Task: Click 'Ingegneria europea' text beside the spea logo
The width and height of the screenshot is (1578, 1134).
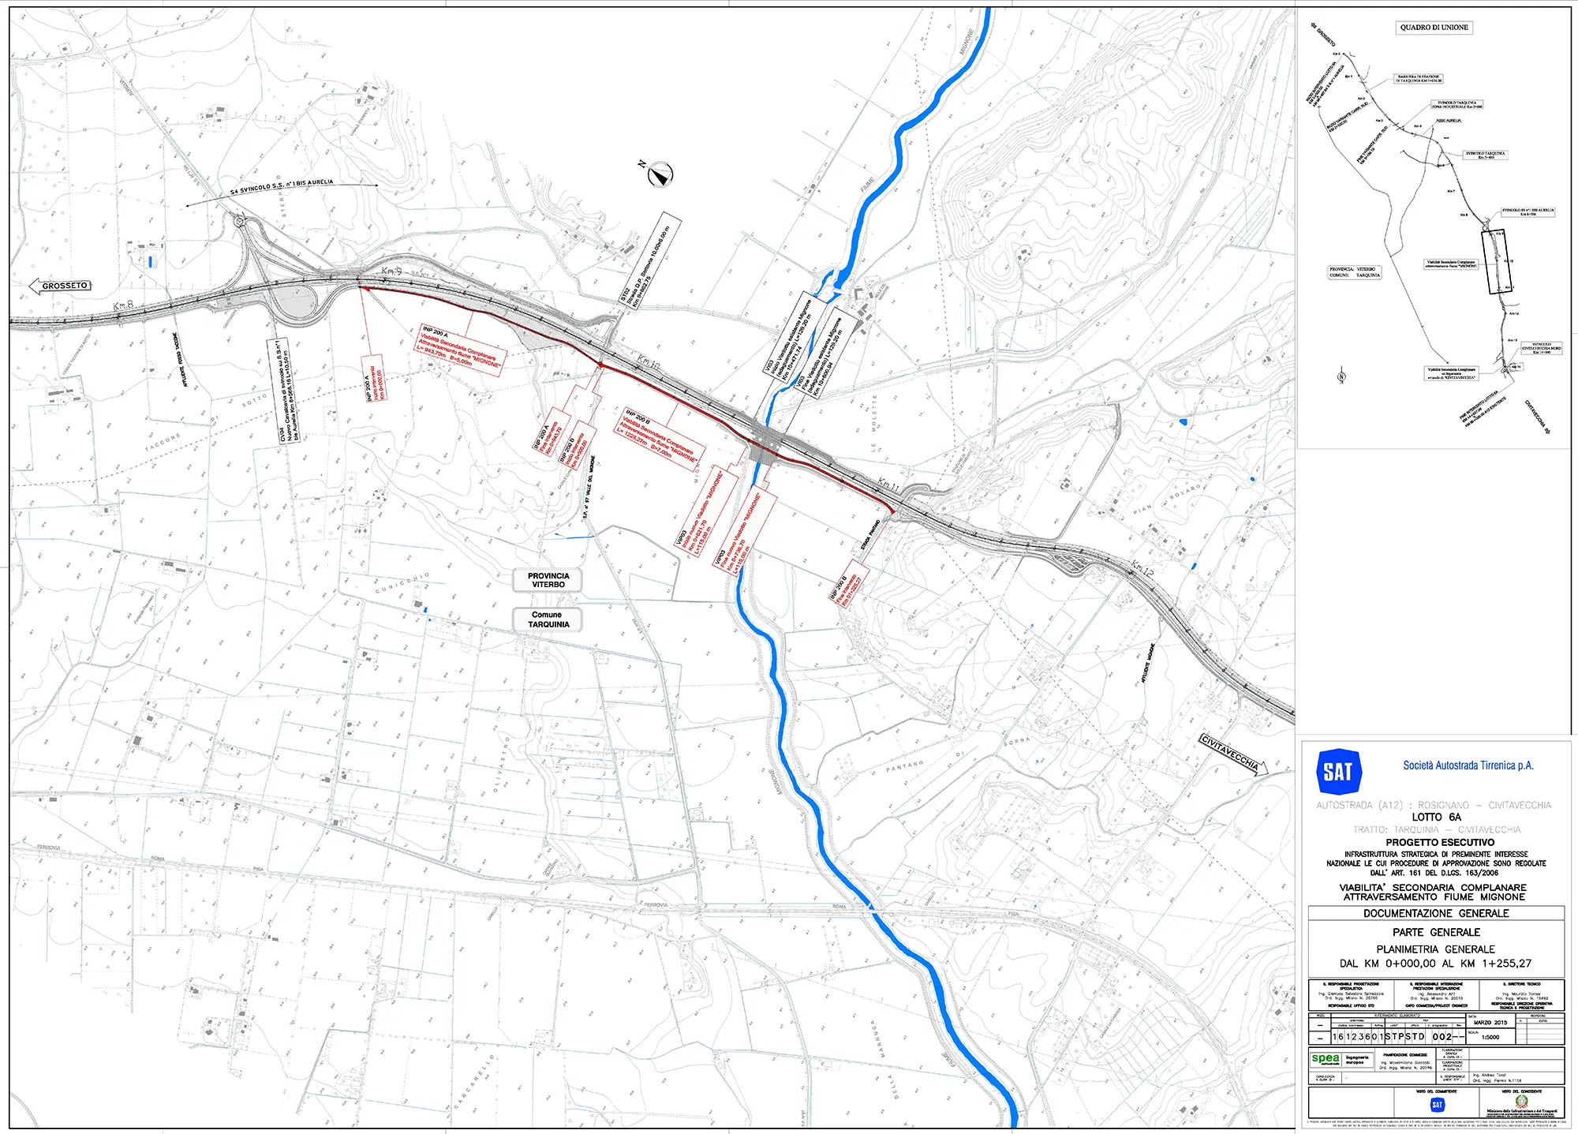Action: (x=1357, y=1059)
